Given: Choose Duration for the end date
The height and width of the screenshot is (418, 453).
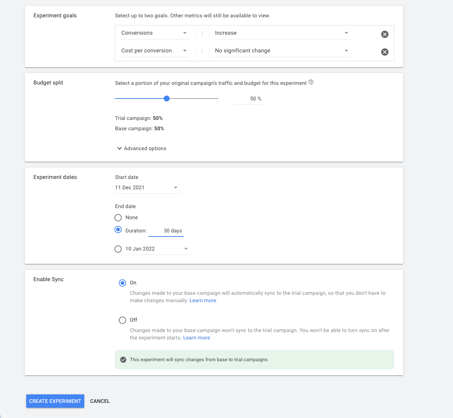Looking at the screenshot, I should pos(118,229).
